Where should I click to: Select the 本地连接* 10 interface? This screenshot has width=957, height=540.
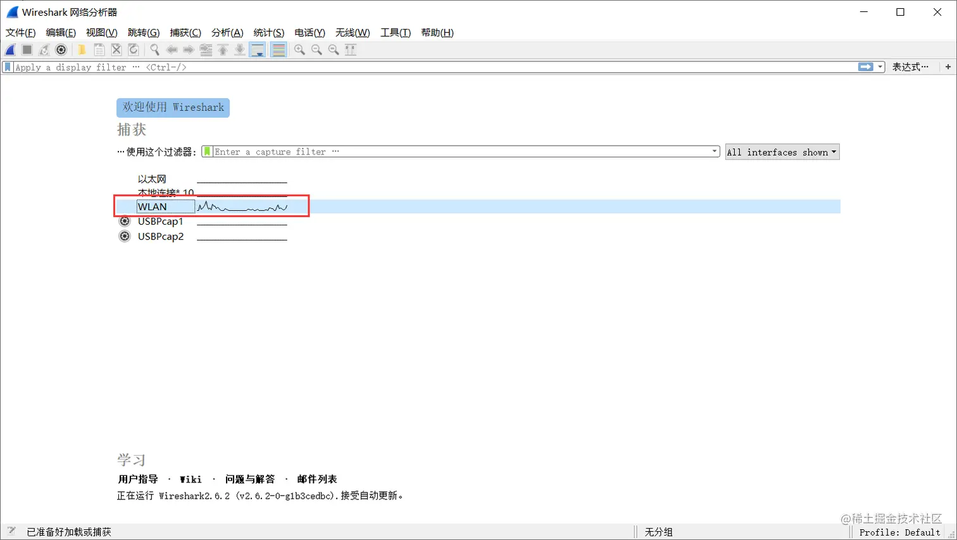166,192
